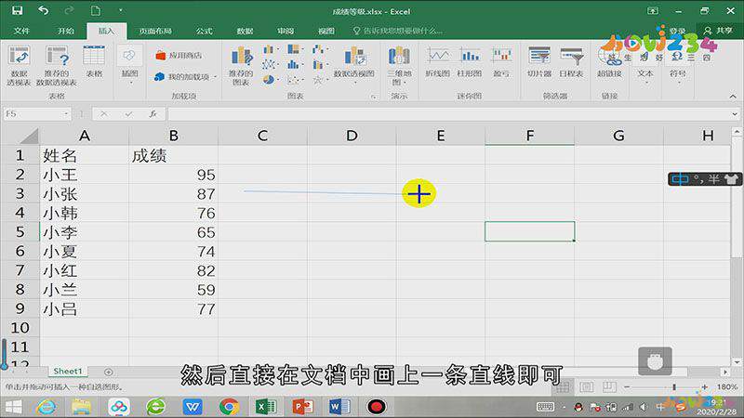Switch to the Home (开始) tab
This screenshot has height=418, width=744.
tap(65, 31)
